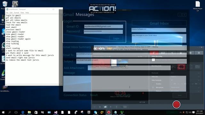This screenshot has height=115, width=205.
Task: Click the microphone speech taskbar icon
Action: click(76, 112)
